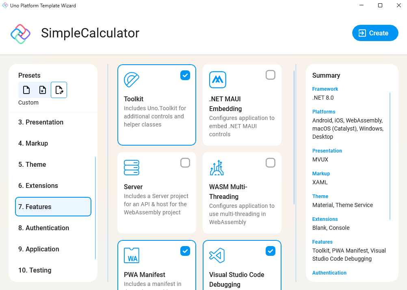The width and height of the screenshot is (407, 290).
Task: Click the PWA Manifest WA icon
Action: [132, 255]
